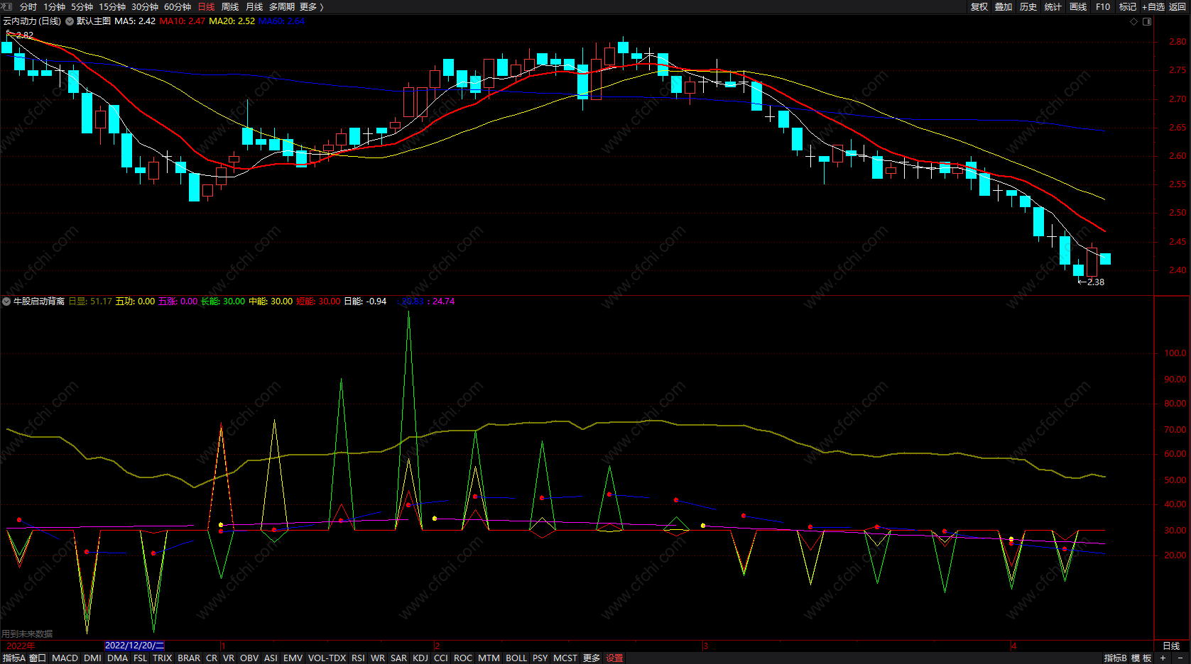
Task: Open 标记 marking tool
Action: [1127, 6]
